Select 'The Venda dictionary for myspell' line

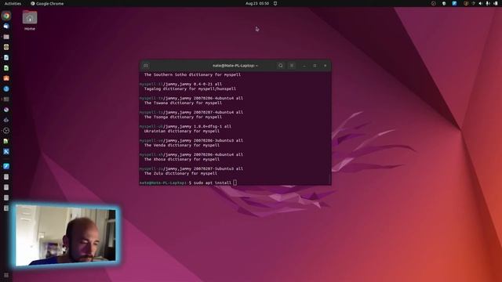click(x=181, y=145)
